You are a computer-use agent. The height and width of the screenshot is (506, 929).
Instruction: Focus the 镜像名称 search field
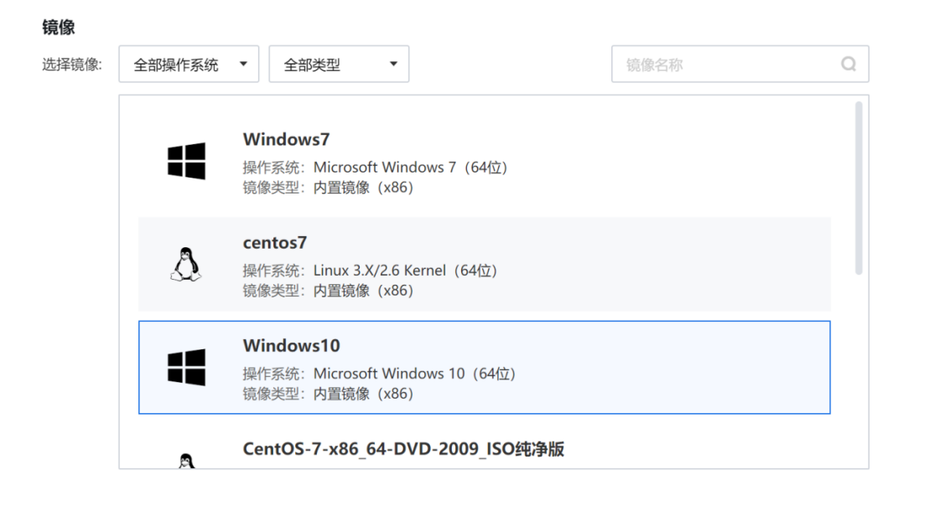tap(740, 64)
